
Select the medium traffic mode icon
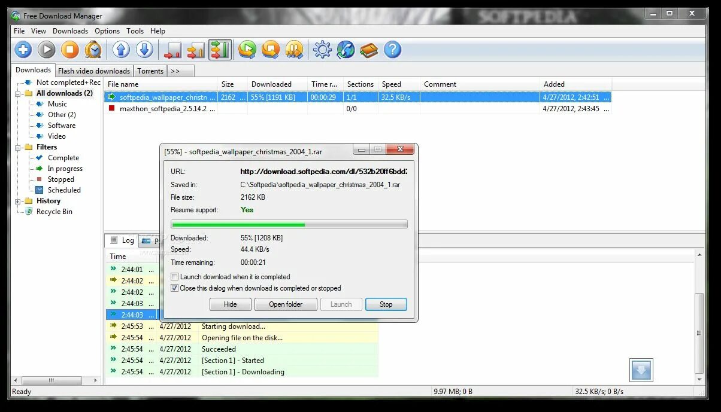coord(196,50)
